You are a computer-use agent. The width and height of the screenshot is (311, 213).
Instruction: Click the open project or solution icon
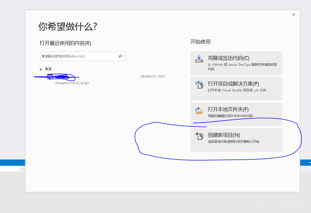[x=199, y=84]
